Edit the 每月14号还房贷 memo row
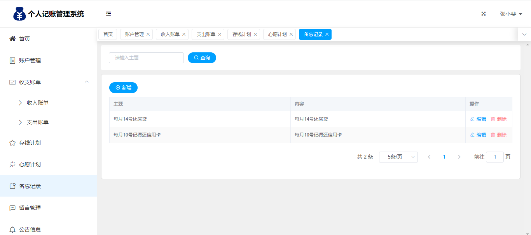This screenshot has width=531, height=235. tap(478, 119)
